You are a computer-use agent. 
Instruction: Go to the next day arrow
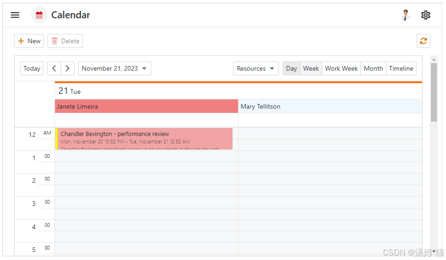click(x=67, y=68)
